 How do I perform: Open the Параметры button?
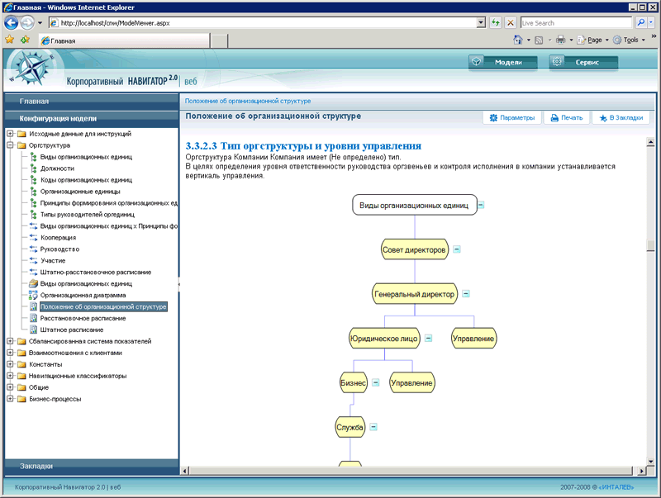point(511,118)
